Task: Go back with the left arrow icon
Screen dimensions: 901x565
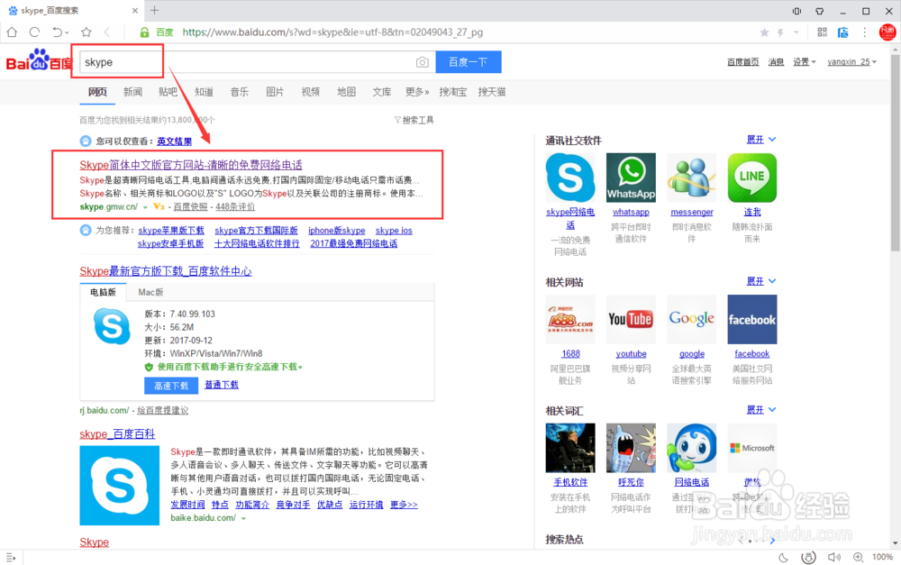Action: [x=107, y=32]
